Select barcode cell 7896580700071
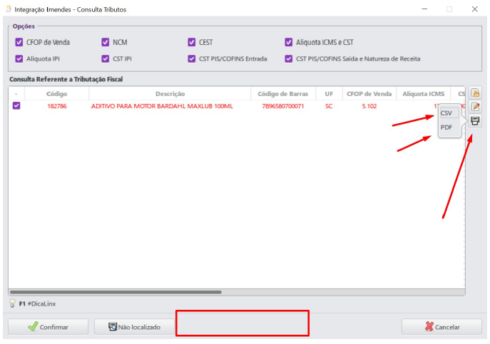Screen dimensions: 490x344 click(x=283, y=106)
